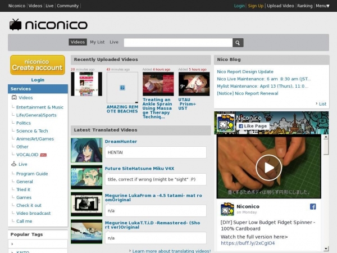Click niconico Create account button

[38, 65]
